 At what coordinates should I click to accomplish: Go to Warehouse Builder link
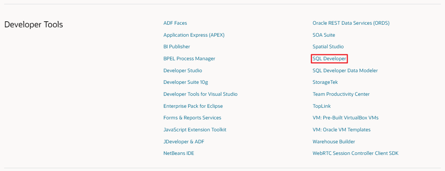pyautogui.click(x=334, y=141)
